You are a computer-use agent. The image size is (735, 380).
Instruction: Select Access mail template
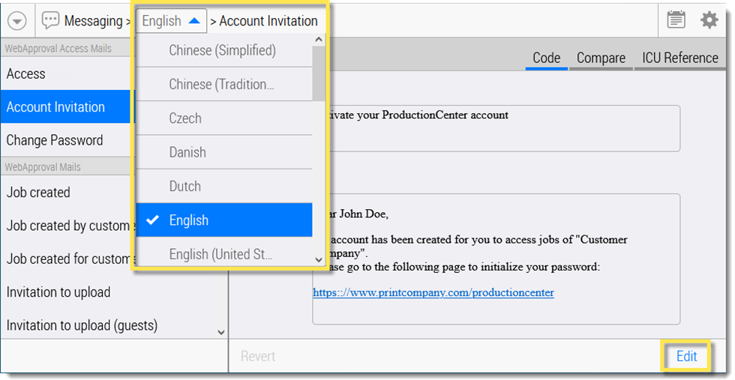point(66,73)
